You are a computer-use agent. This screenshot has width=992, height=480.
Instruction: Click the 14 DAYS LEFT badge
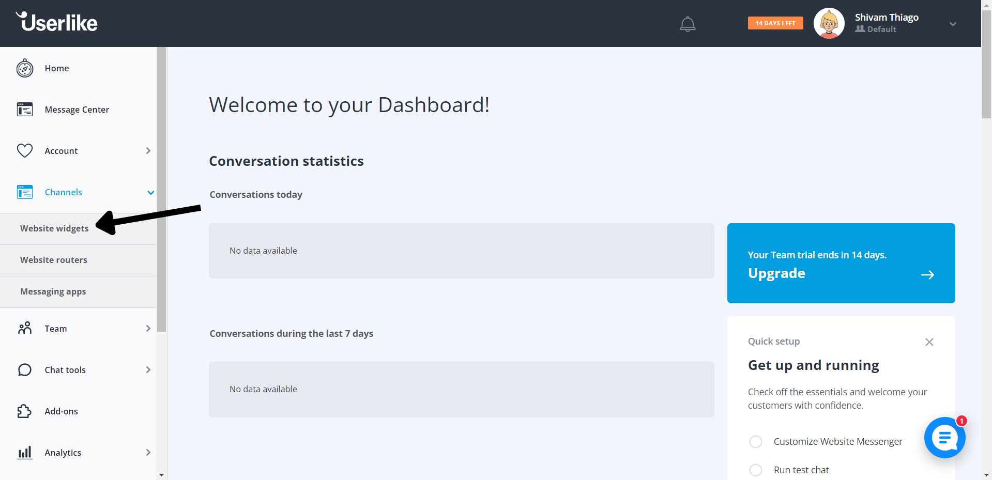click(x=775, y=23)
